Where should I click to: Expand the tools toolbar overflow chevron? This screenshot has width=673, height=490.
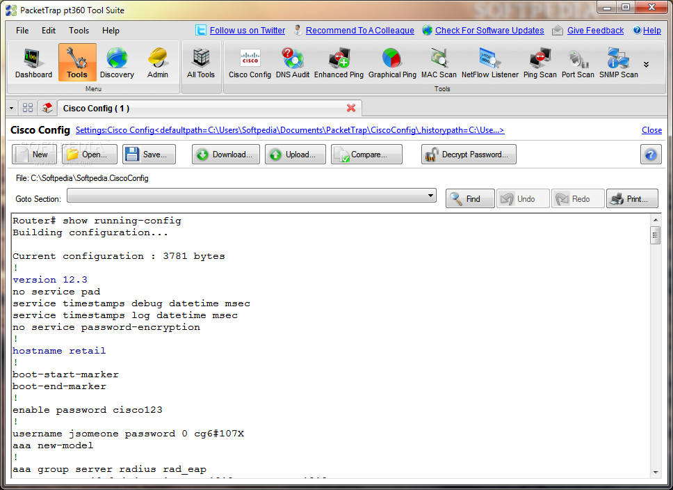[x=646, y=65]
